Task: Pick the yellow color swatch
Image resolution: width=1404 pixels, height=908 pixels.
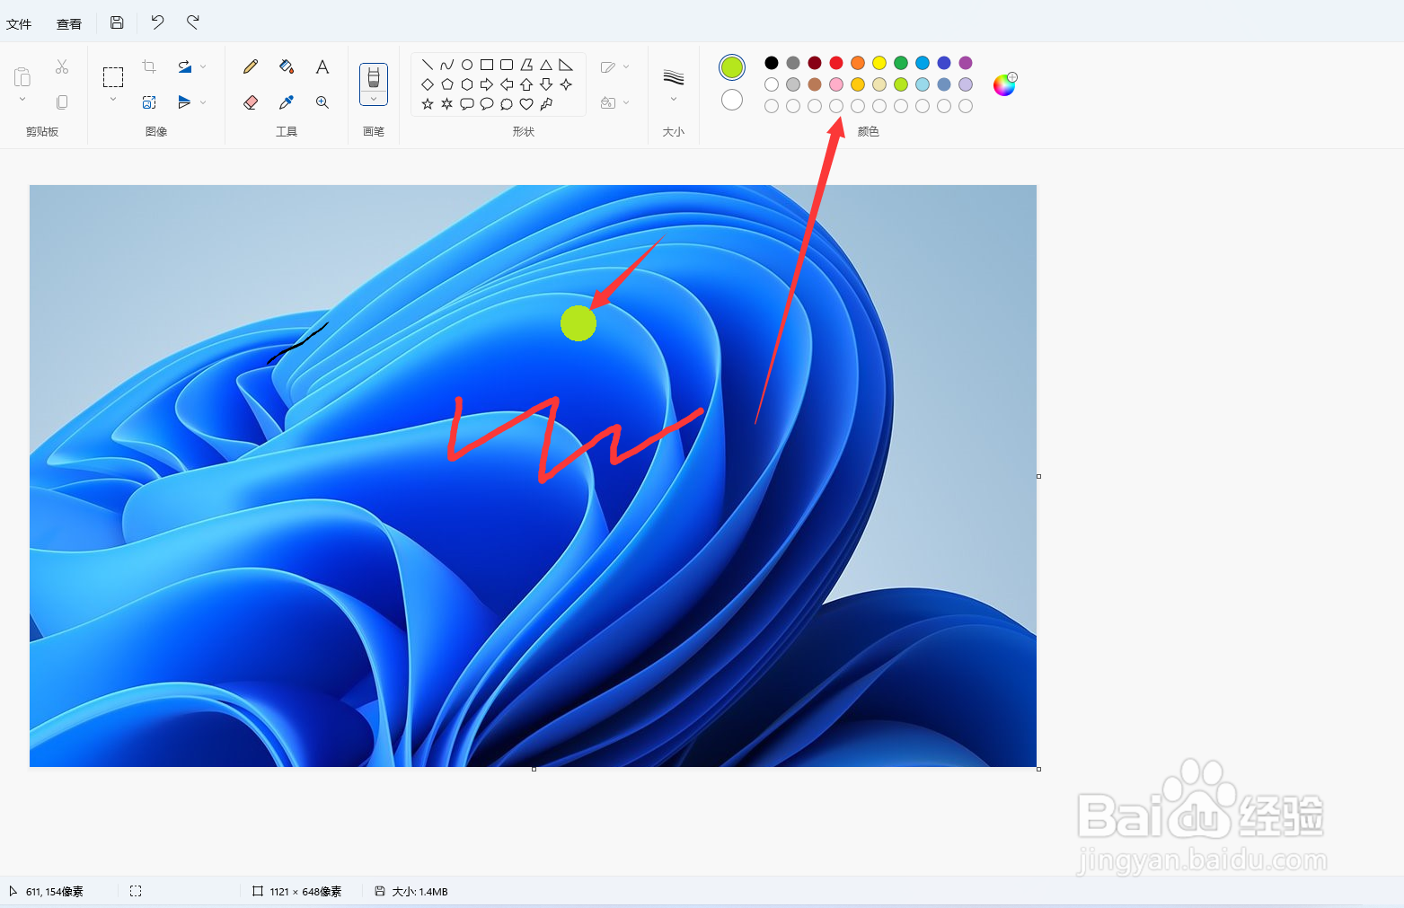Action: 879,63
